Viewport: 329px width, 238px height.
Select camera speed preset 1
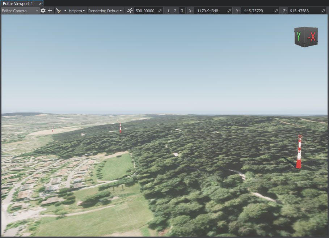(168, 11)
